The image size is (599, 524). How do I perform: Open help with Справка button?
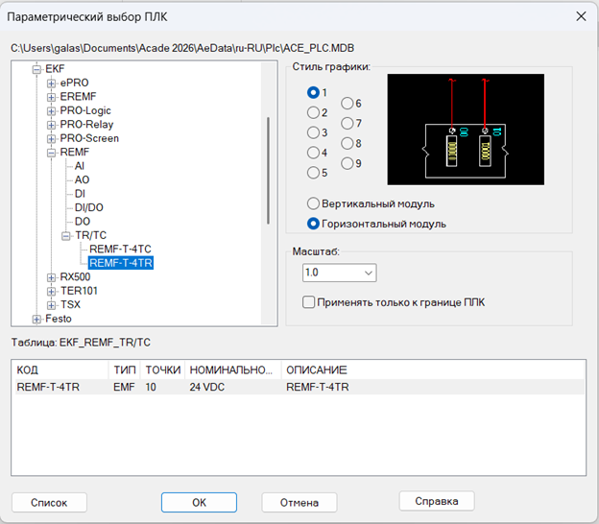[437, 501]
